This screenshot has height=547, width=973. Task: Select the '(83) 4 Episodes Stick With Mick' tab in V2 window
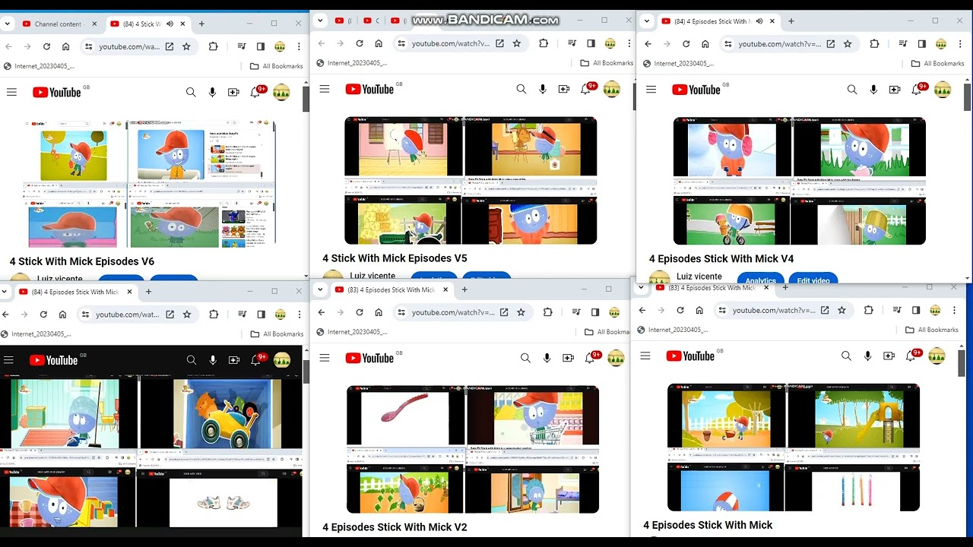pyautogui.click(x=391, y=289)
